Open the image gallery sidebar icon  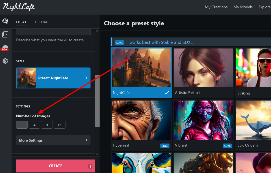(5, 34)
